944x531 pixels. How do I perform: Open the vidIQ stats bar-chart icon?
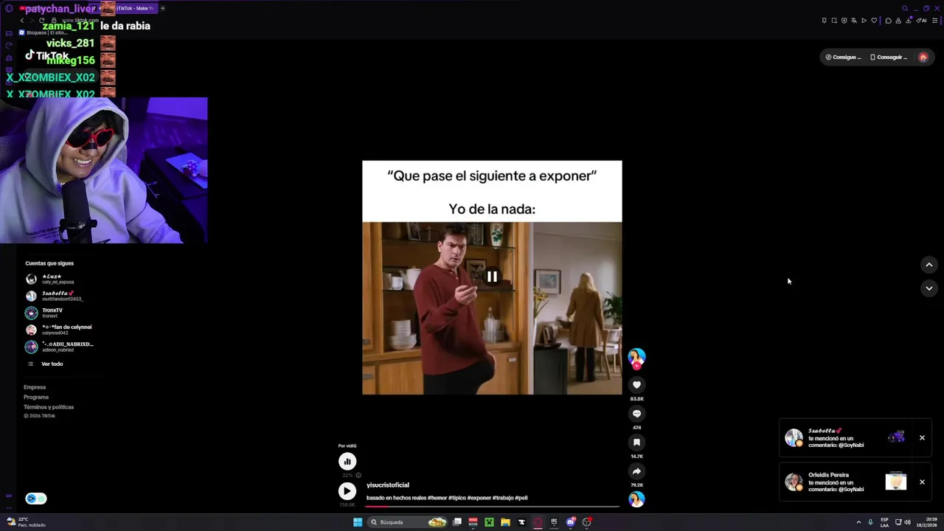click(x=347, y=462)
